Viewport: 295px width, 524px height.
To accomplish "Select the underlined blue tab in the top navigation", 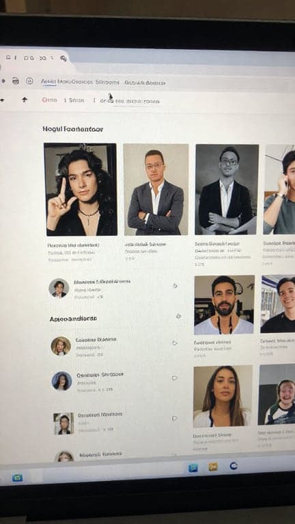I will tap(49, 82).
